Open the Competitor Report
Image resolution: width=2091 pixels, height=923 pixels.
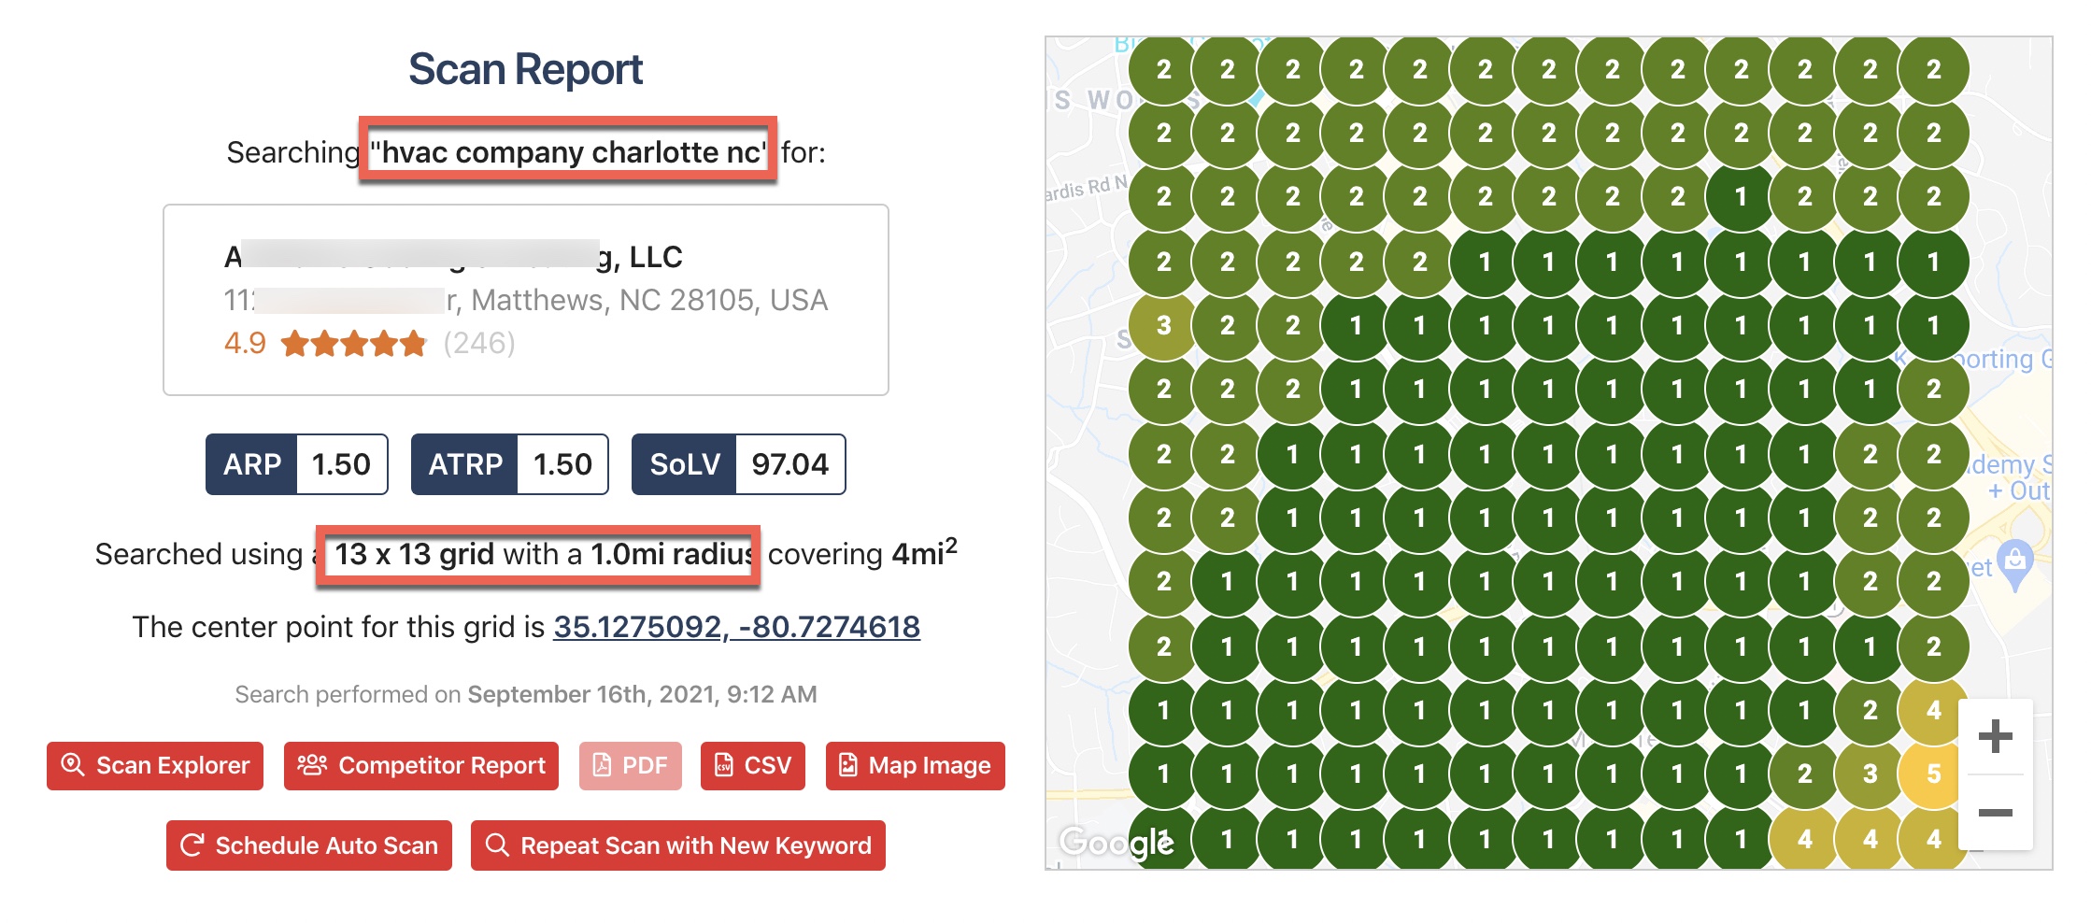tap(421, 766)
